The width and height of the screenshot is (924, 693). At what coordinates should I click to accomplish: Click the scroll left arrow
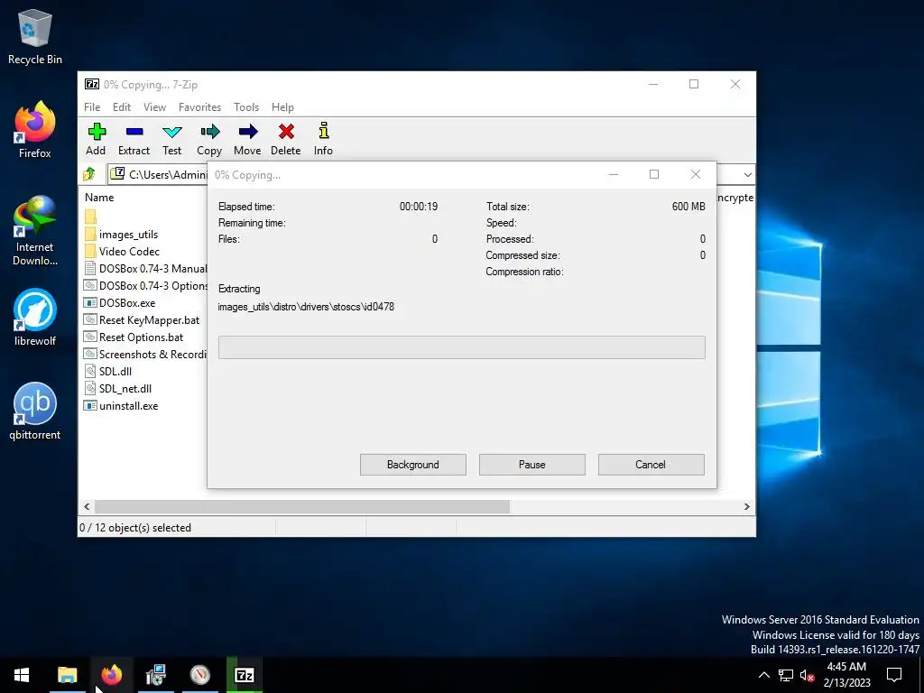[88, 507]
